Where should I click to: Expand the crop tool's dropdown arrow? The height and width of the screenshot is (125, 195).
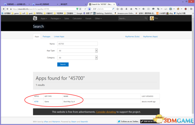(x=161, y=9)
